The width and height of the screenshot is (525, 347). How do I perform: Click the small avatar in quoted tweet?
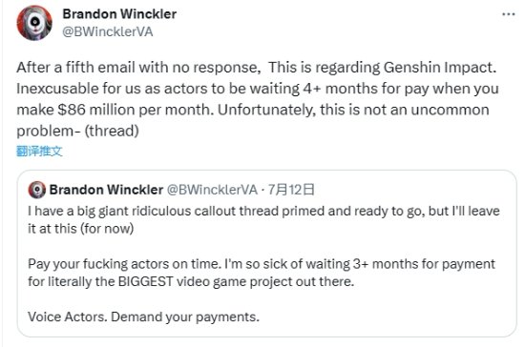37,190
